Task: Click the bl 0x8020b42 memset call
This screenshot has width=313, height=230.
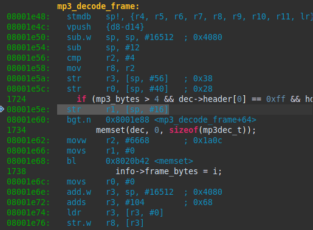Action: tap(130, 161)
